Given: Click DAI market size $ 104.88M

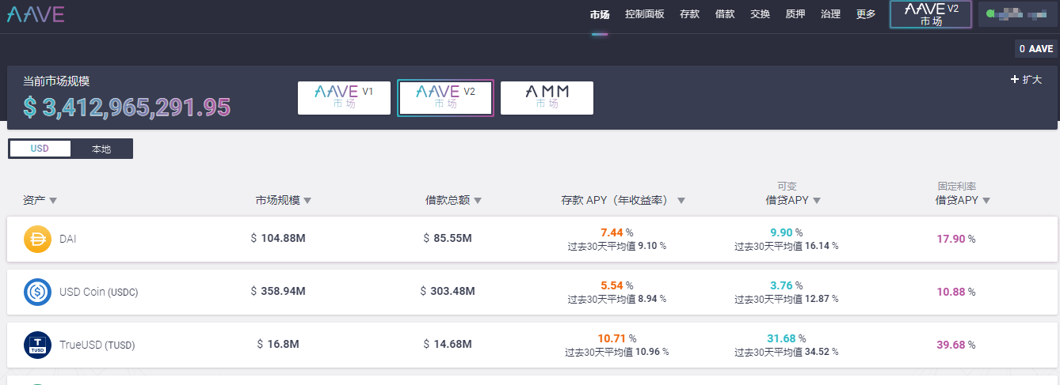Looking at the screenshot, I should click(278, 238).
